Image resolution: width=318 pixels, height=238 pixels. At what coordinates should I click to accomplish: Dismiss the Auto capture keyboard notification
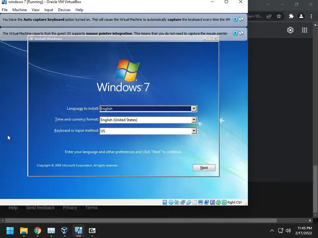(x=235, y=19)
